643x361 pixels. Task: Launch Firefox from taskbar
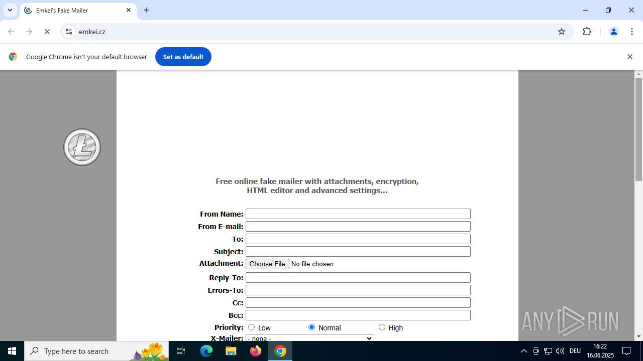[x=256, y=351]
